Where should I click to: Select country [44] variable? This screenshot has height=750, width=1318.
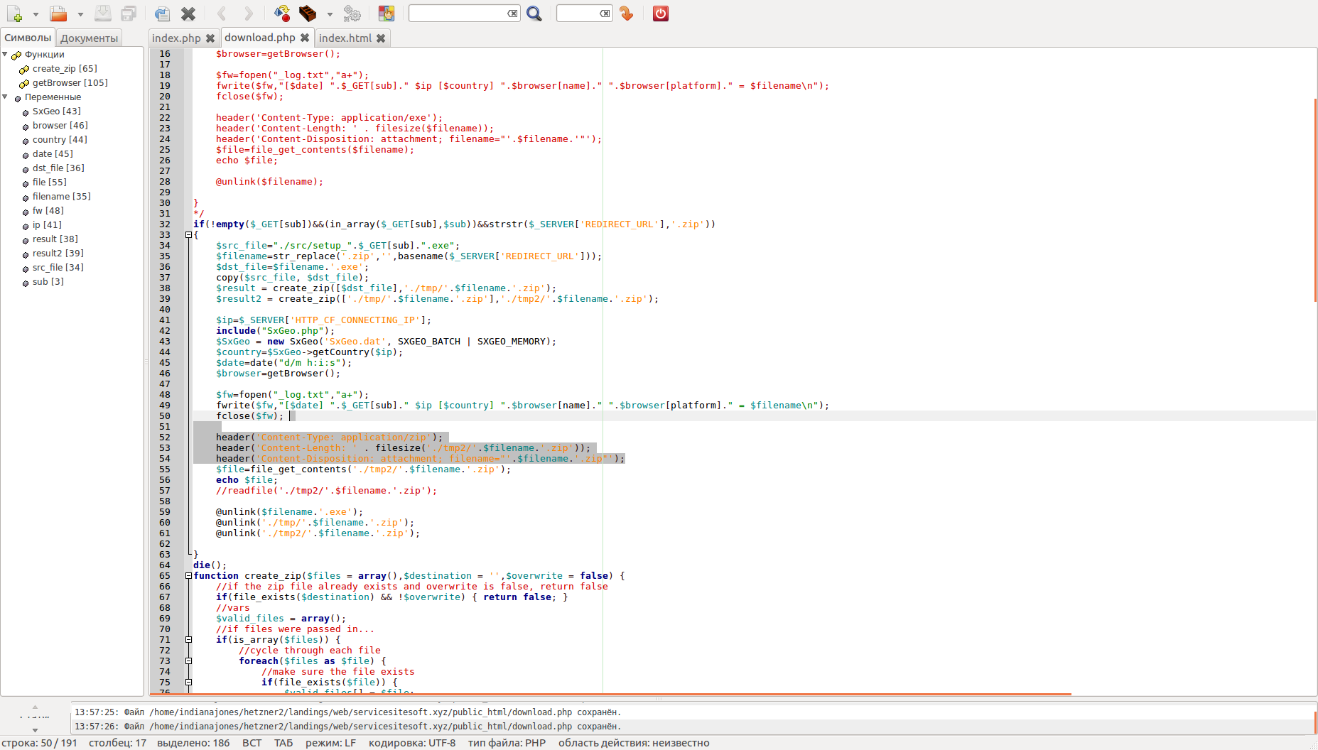click(x=60, y=140)
